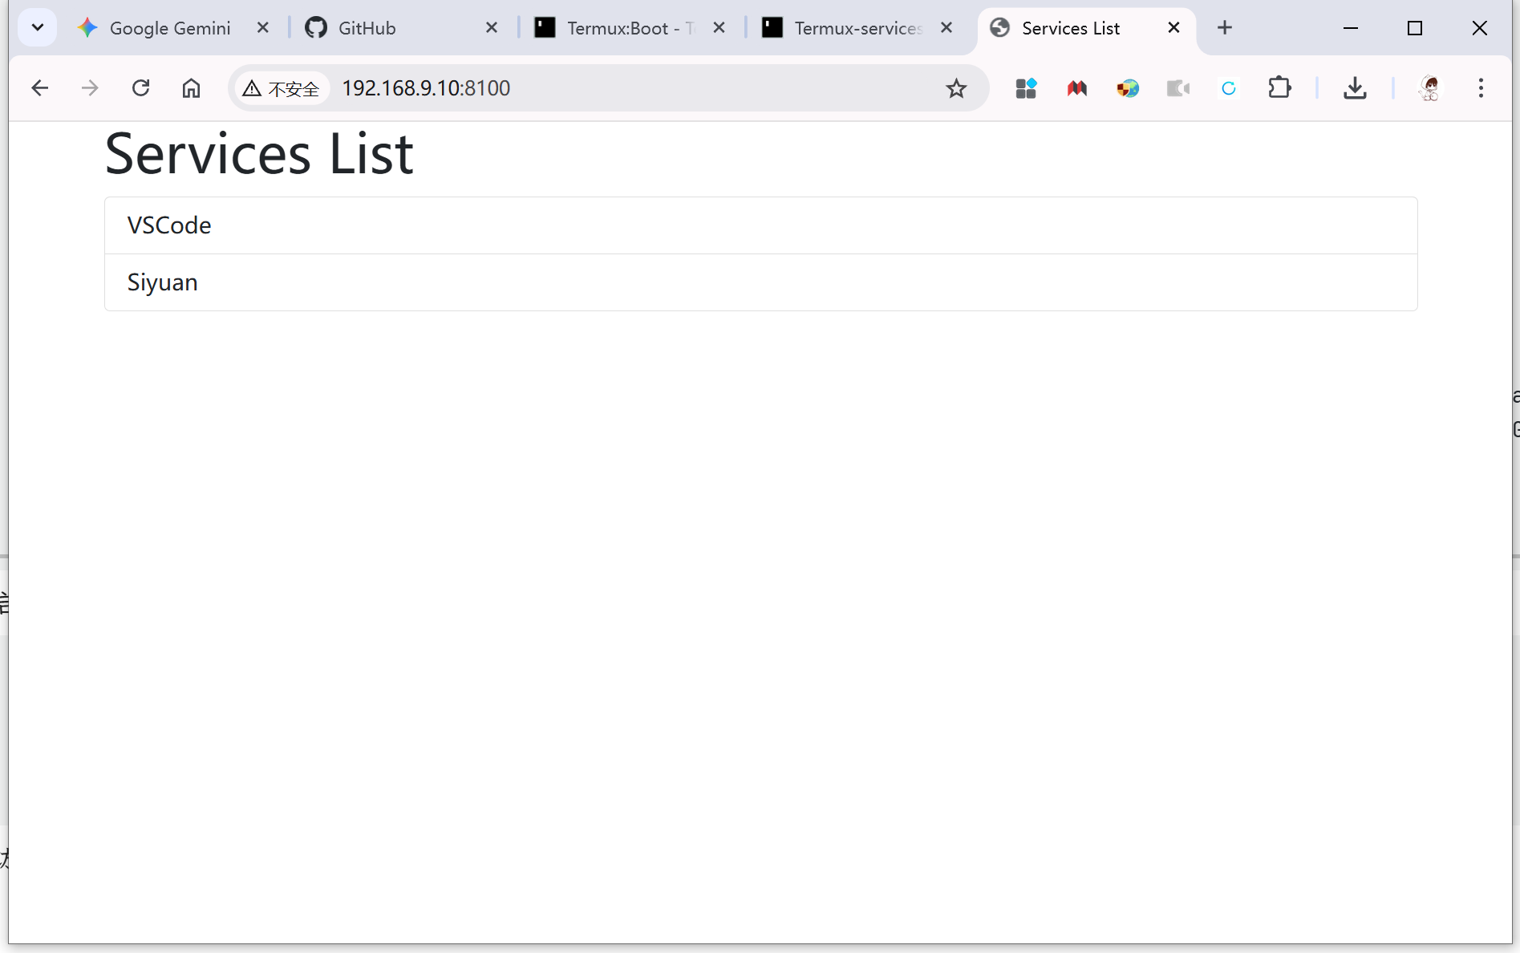
Task: Click the not-secure warning badge
Action: (x=281, y=88)
